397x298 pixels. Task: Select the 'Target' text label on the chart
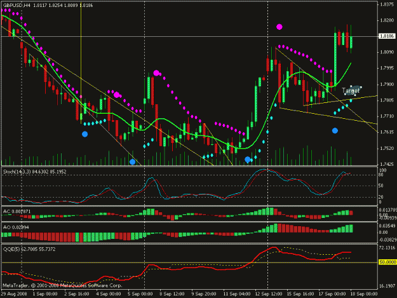pos(351,91)
